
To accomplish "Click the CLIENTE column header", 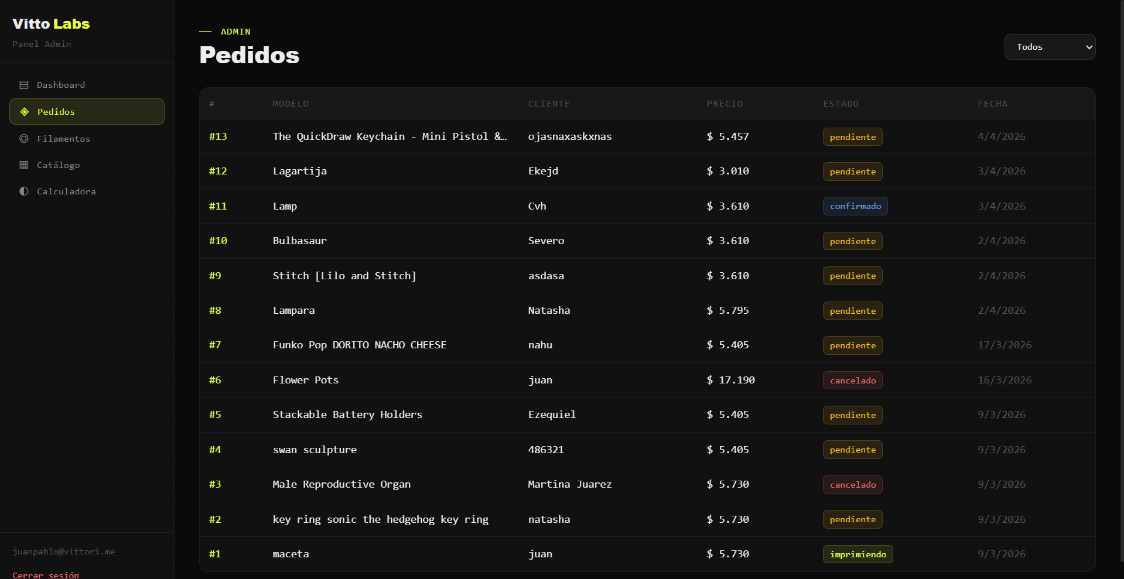I will pyautogui.click(x=549, y=104).
